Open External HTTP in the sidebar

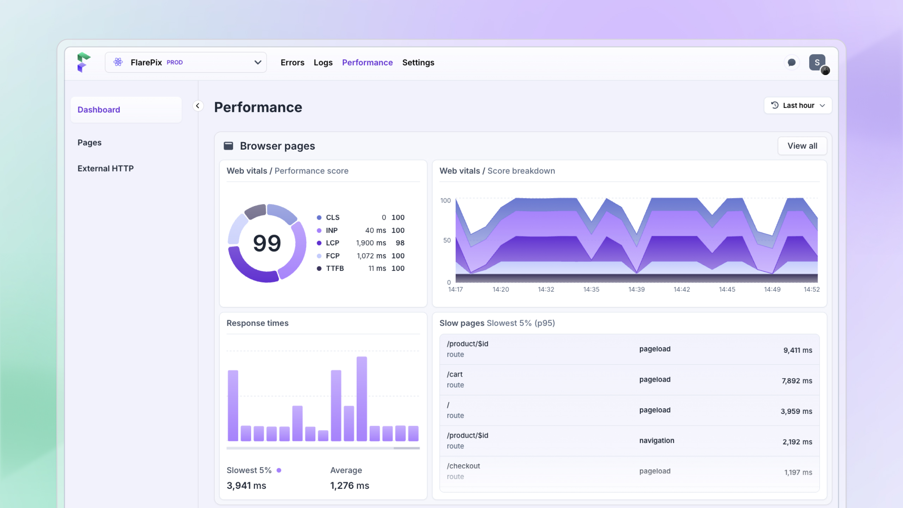(105, 168)
